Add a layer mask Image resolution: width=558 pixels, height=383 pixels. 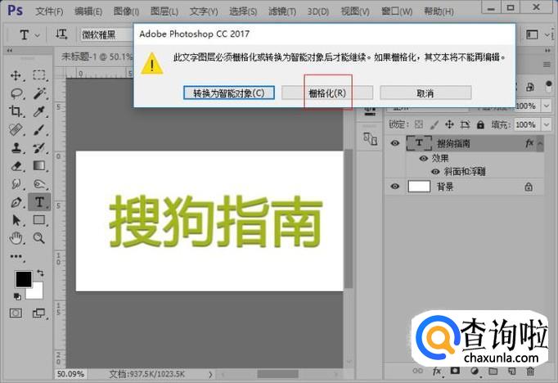(455, 371)
